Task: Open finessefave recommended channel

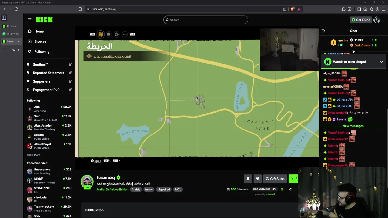Action: 49,171
